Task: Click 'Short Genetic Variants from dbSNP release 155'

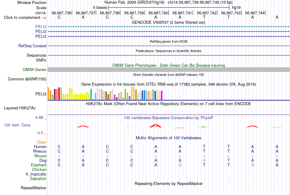Action: (169, 75)
